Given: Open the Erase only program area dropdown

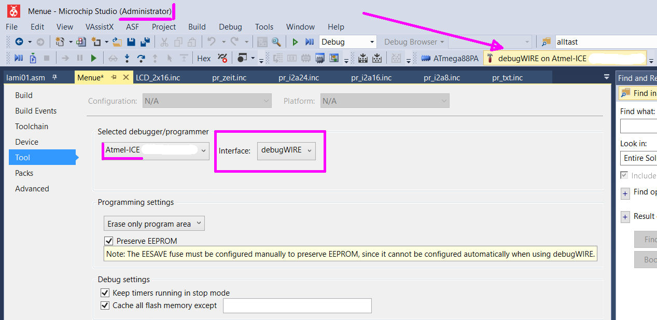Looking at the screenshot, I should pyautogui.click(x=154, y=224).
